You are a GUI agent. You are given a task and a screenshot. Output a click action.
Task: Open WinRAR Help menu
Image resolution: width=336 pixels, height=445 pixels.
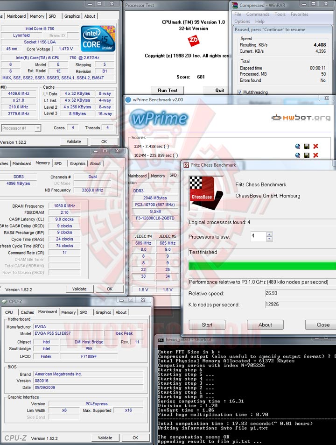(260, 21)
